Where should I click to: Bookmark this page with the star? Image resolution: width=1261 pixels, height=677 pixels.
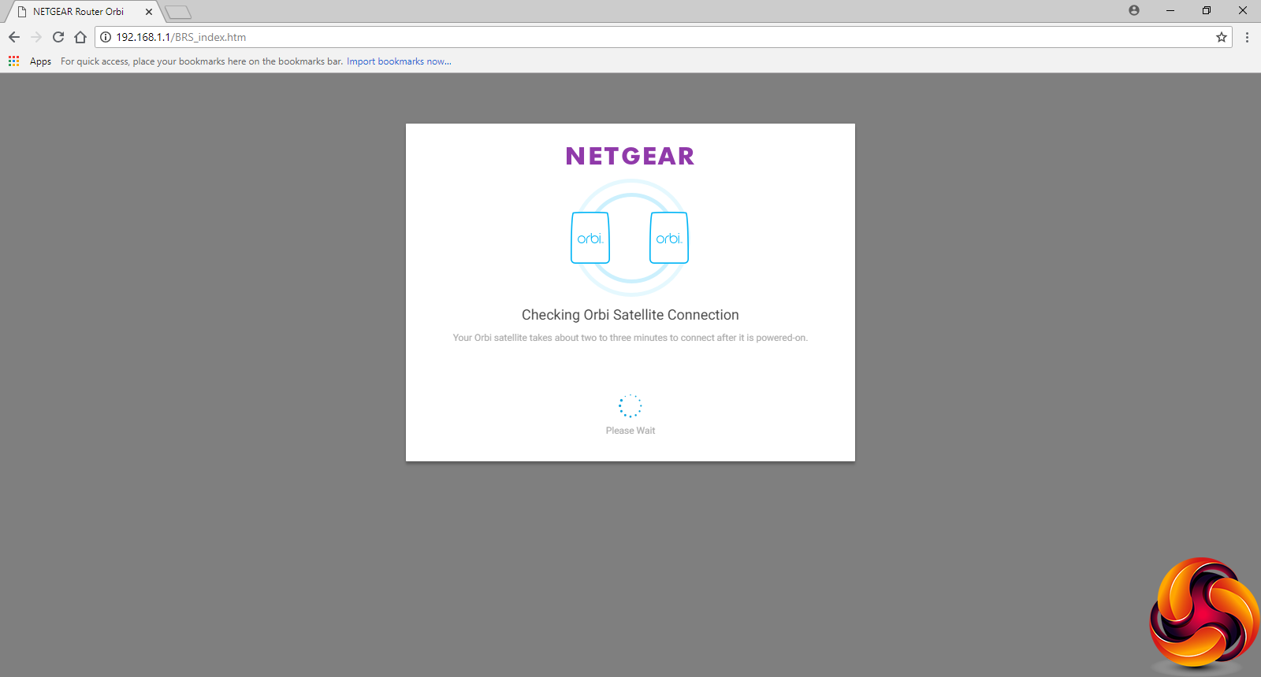click(1222, 37)
